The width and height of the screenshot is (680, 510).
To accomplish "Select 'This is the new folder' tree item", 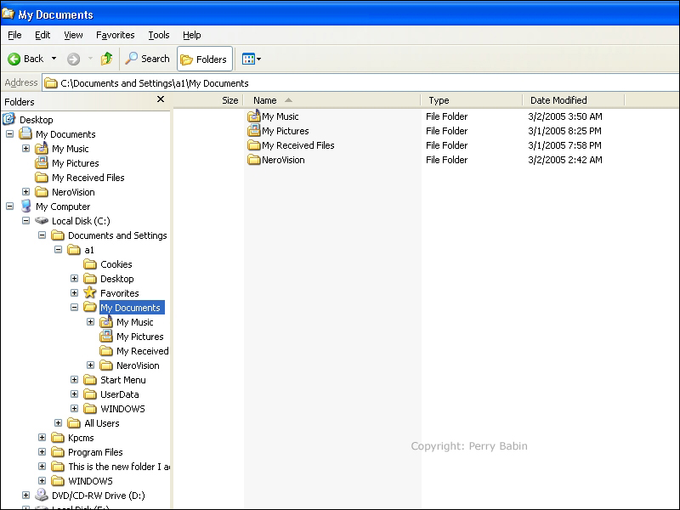I will coord(119,467).
